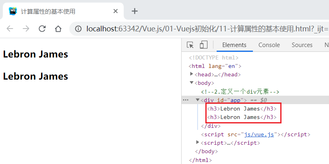Reload the page with refresh icon
The width and height of the screenshot is (329, 164).
pos(42,29)
